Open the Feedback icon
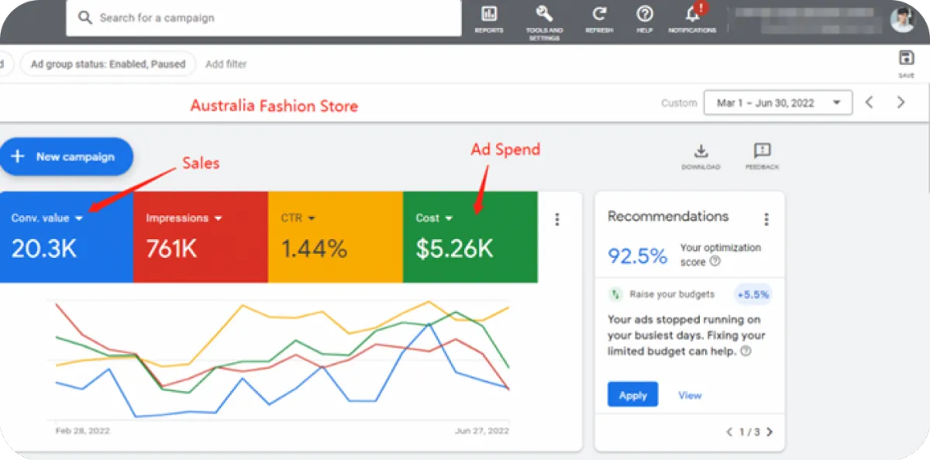 point(762,151)
